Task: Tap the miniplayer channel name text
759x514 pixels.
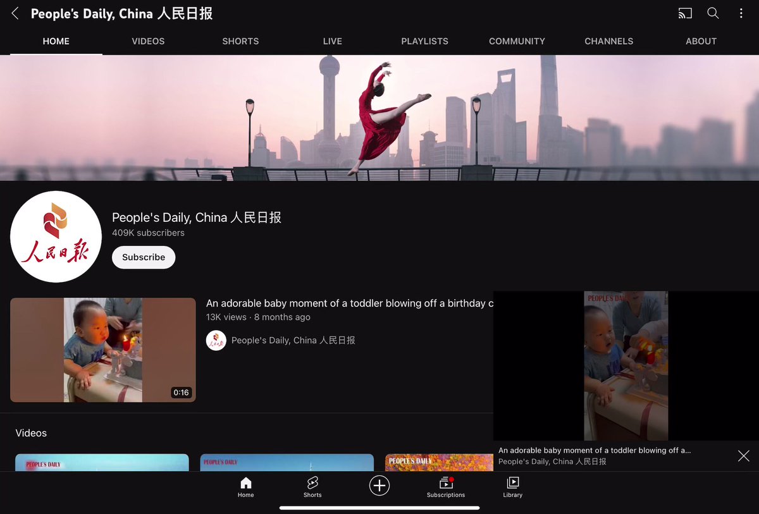Action: coord(552,462)
